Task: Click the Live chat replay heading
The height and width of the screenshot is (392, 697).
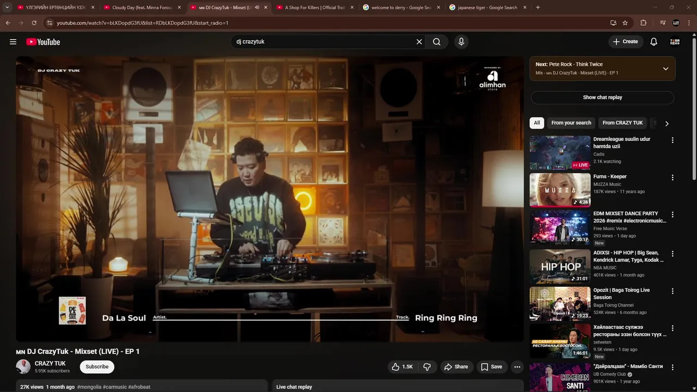Action: point(294,387)
